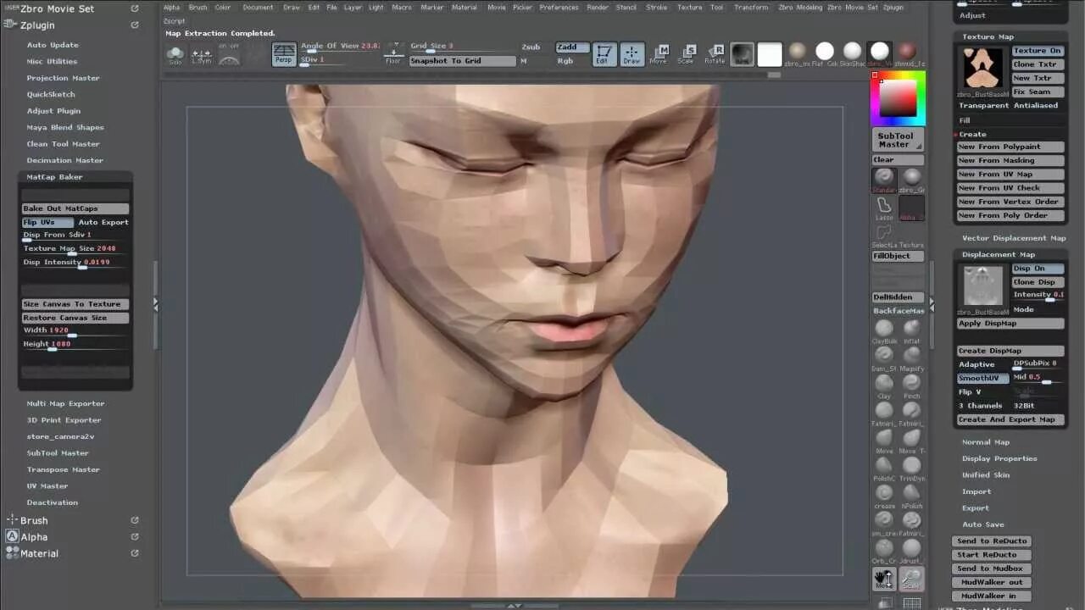Click Send to Mudbox button
The height and width of the screenshot is (610, 1085).
(x=991, y=568)
